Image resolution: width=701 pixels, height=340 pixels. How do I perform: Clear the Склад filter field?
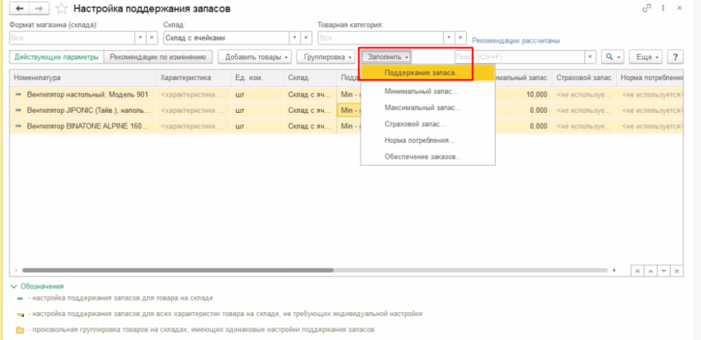pos(306,38)
